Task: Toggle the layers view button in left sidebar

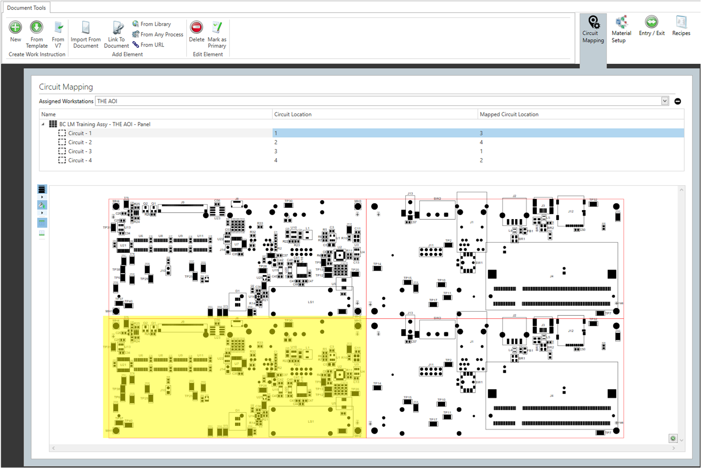Action: pyautogui.click(x=42, y=189)
